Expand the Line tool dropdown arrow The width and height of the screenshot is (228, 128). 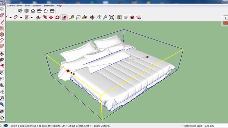coord(10,17)
